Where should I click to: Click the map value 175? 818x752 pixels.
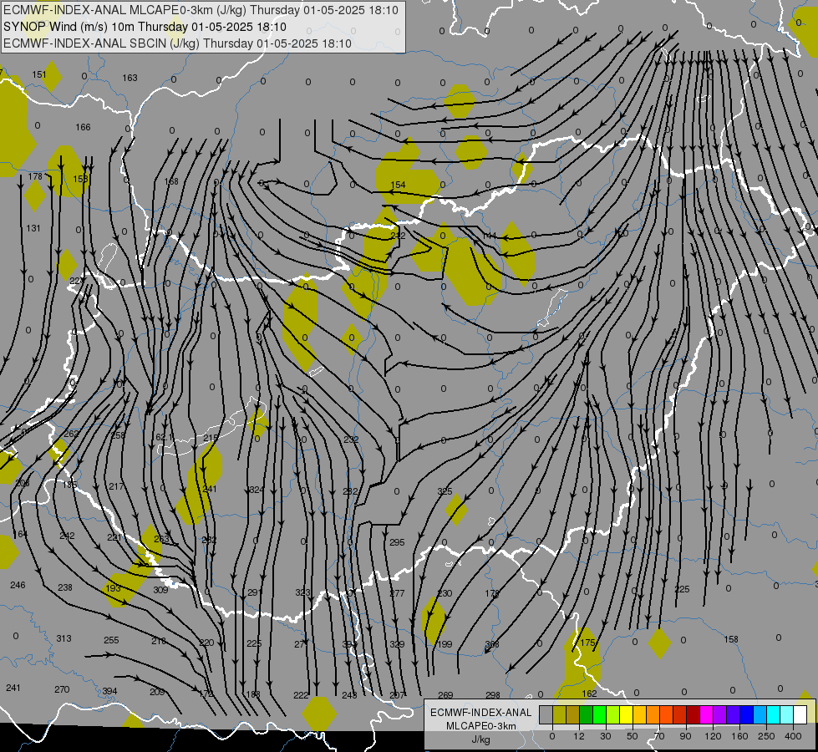coord(588,643)
